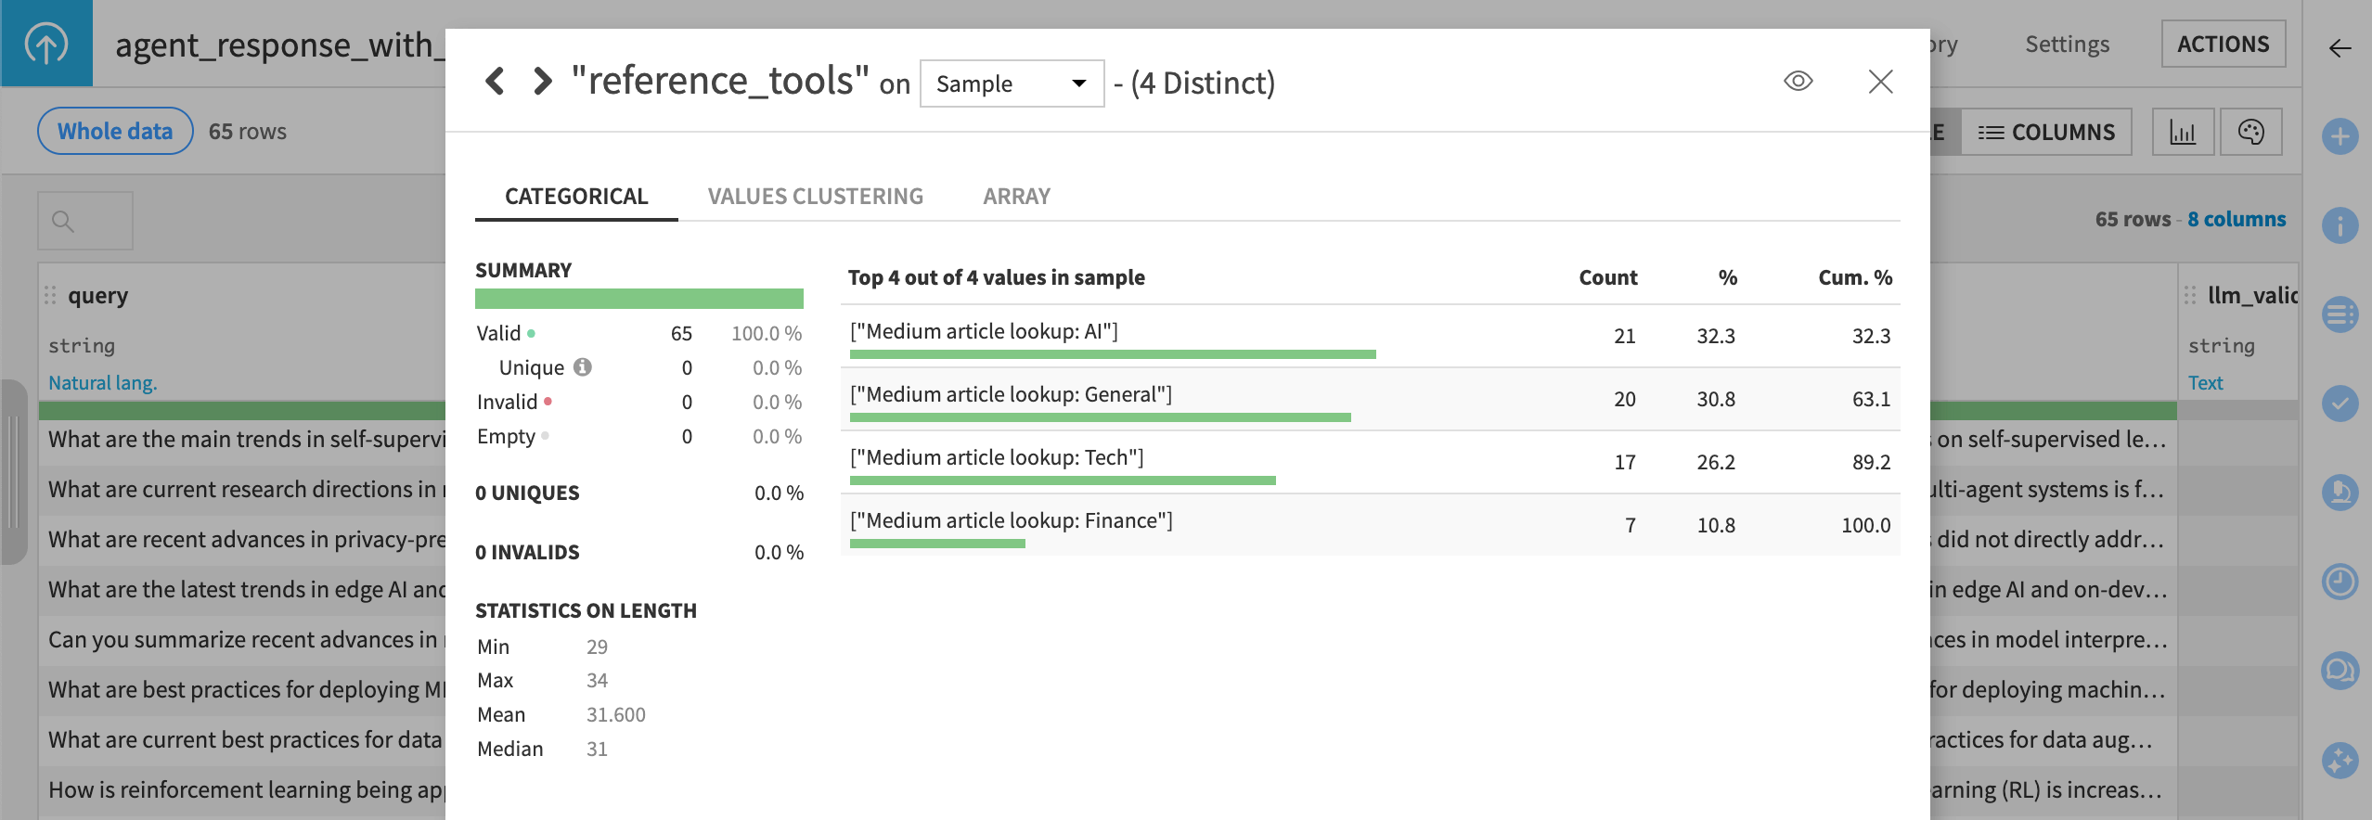Click the query column header
Screen dimensions: 2372x820
(97, 295)
